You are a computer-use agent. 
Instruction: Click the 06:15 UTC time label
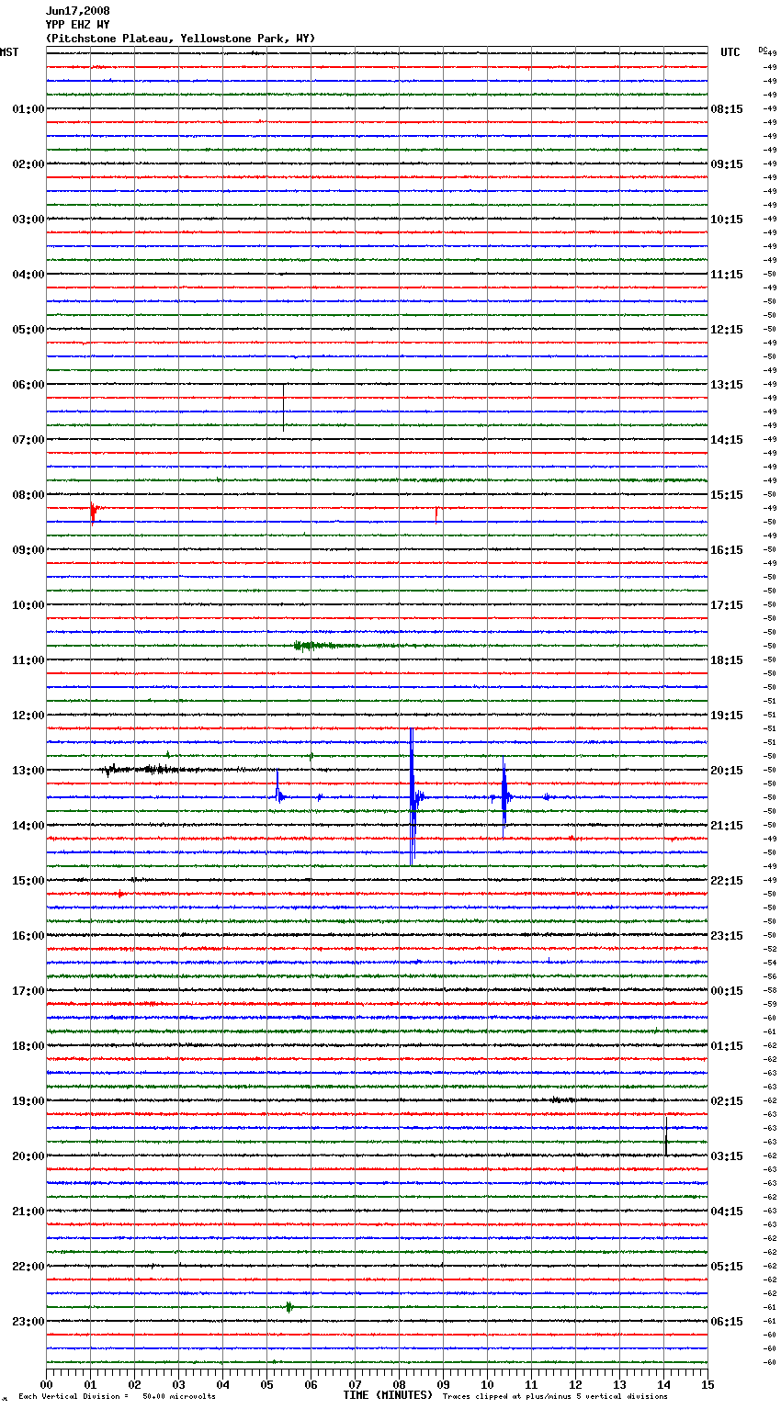(x=727, y=1322)
